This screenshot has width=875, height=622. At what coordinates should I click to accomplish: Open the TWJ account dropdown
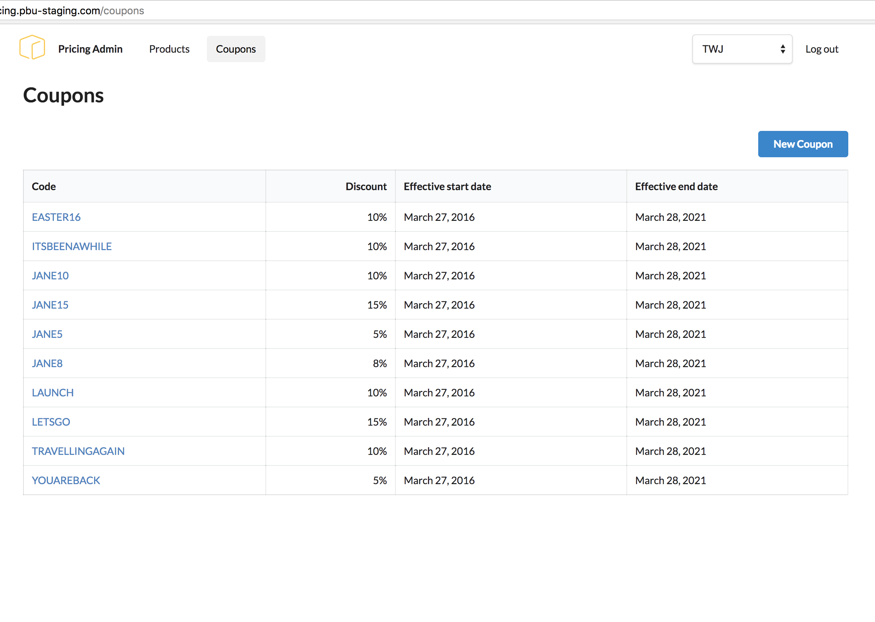742,49
